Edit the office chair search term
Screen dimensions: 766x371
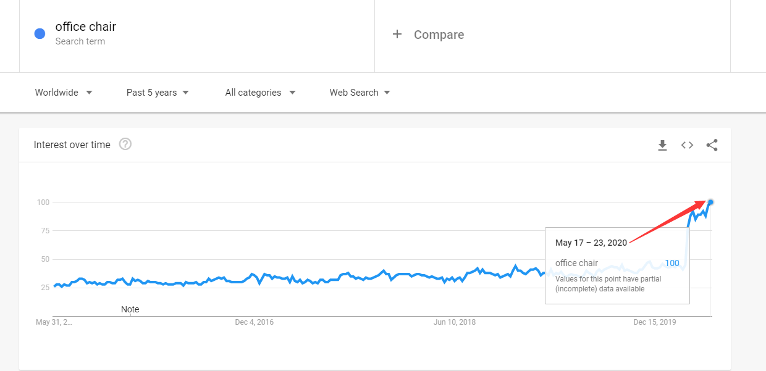pyautogui.click(x=86, y=27)
